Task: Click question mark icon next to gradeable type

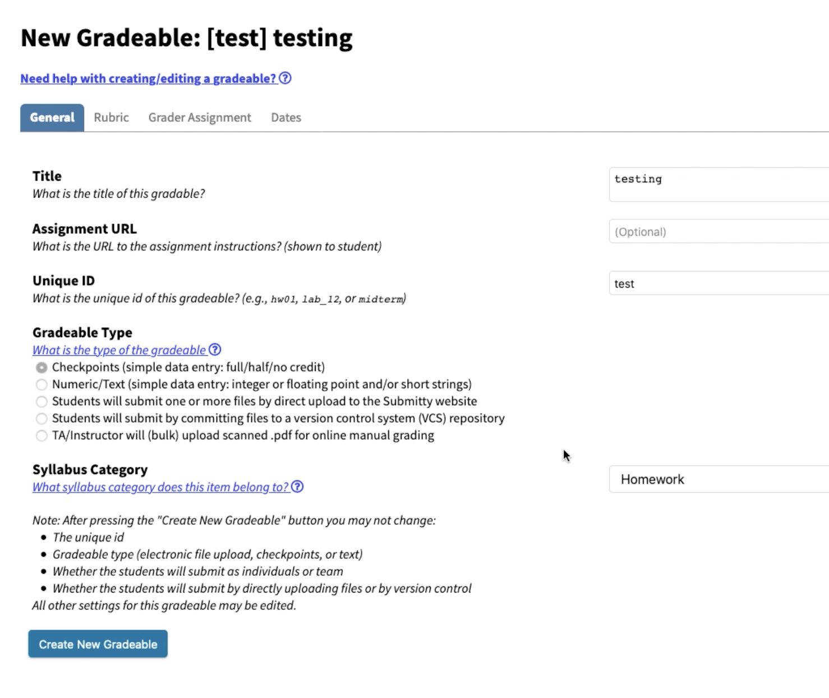Action: [x=215, y=350]
